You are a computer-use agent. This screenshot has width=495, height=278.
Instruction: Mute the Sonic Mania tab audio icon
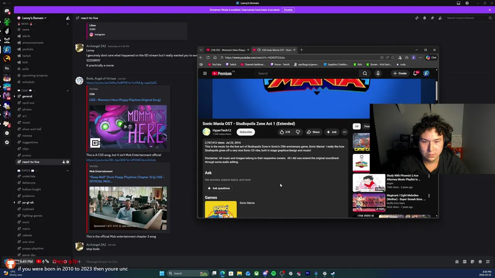pyautogui.click(x=259, y=50)
